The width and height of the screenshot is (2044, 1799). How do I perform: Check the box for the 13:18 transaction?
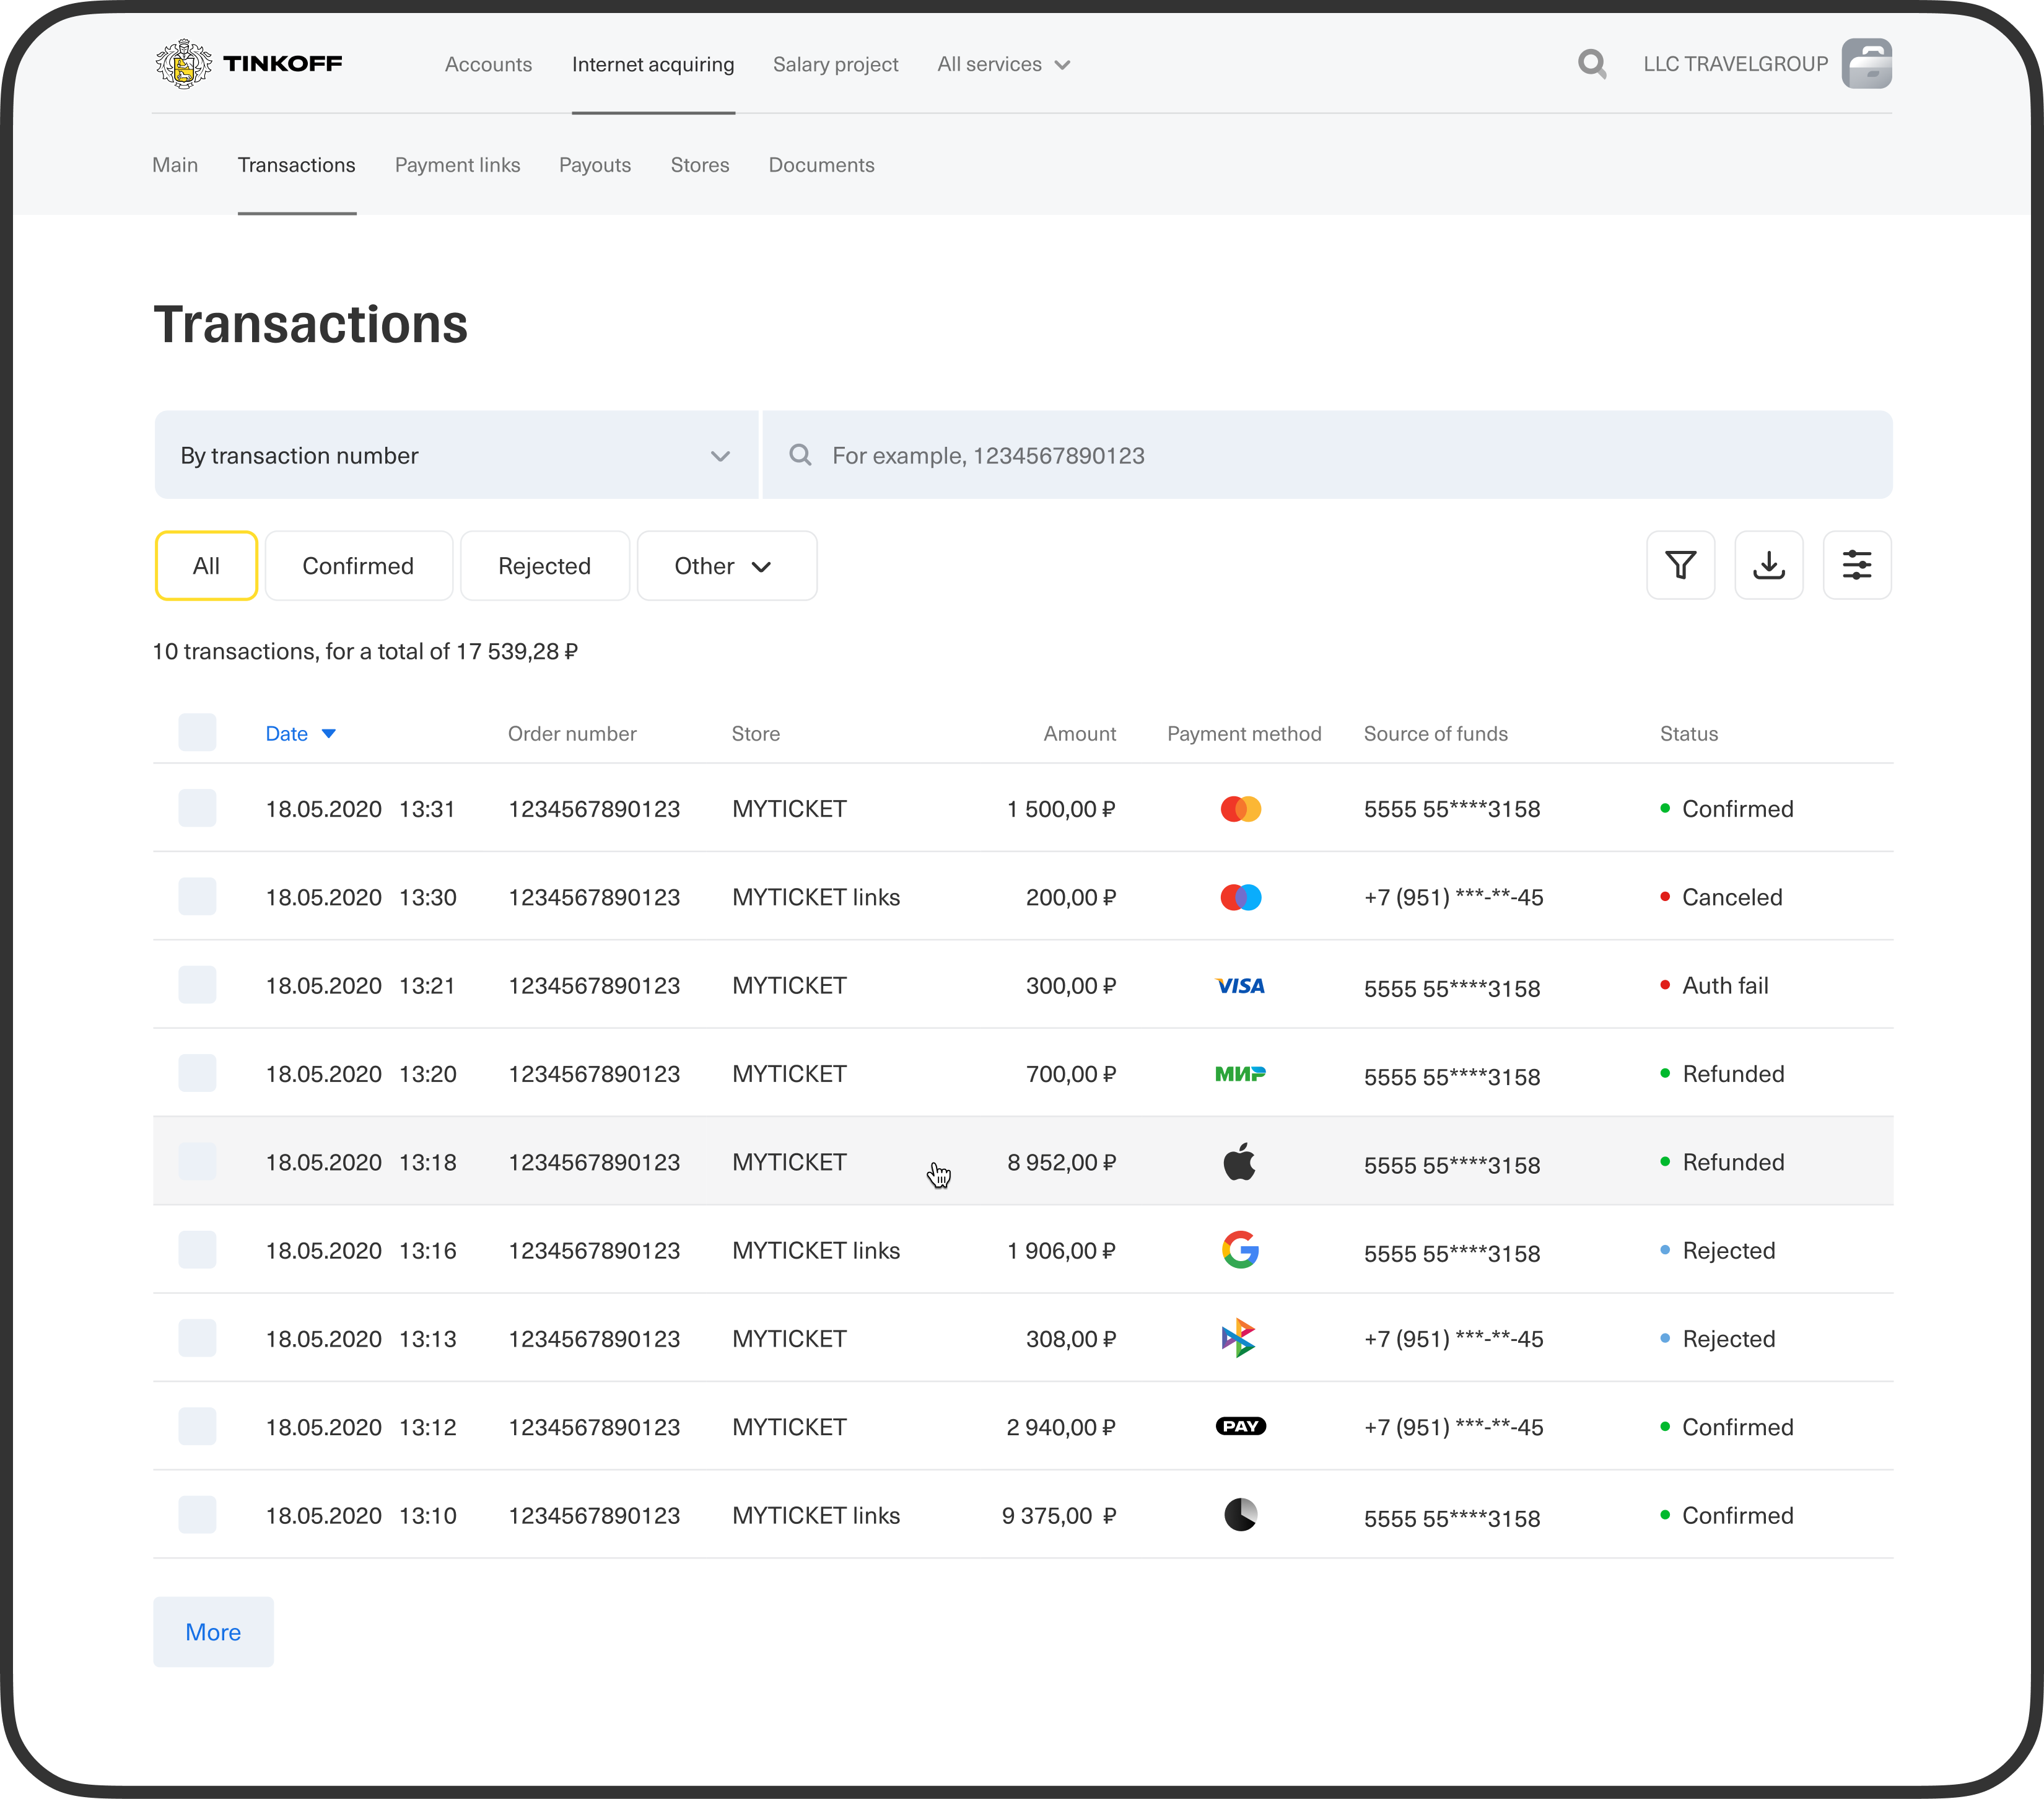197,1162
